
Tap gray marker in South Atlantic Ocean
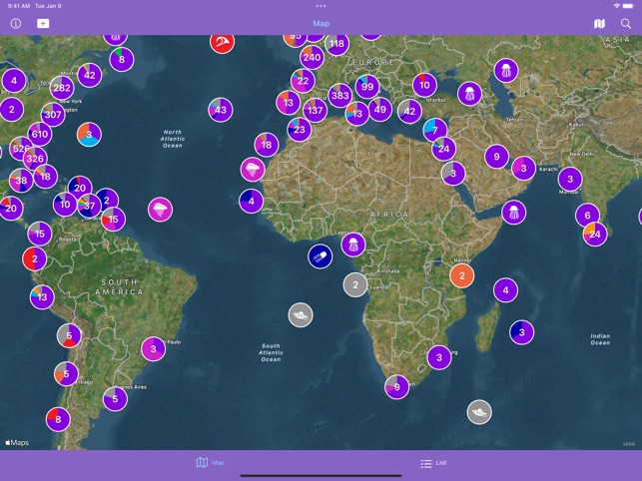pos(301,314)
